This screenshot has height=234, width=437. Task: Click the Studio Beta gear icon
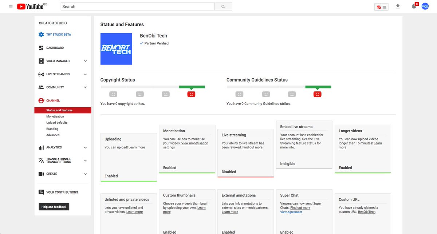[x=41, y=35]
